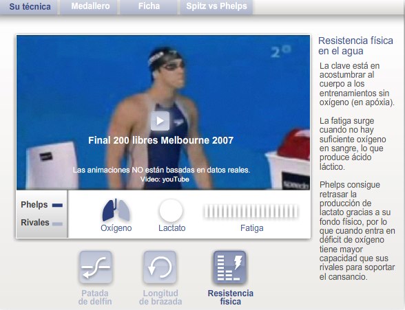
Task: Click the Patada de delfín label
Action: 95,298
